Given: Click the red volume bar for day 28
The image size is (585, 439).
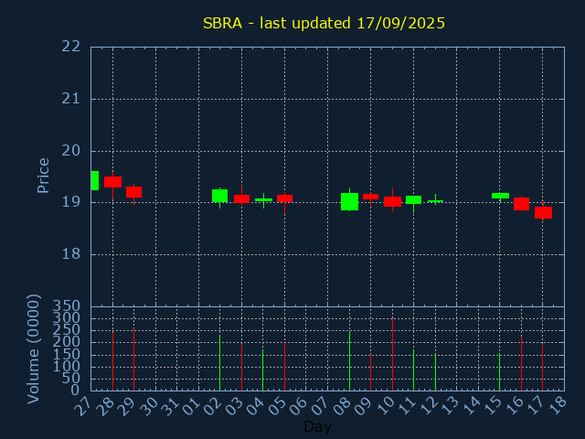Looking at the screenshot, I should pyautogui.click(x=112, y=361).
